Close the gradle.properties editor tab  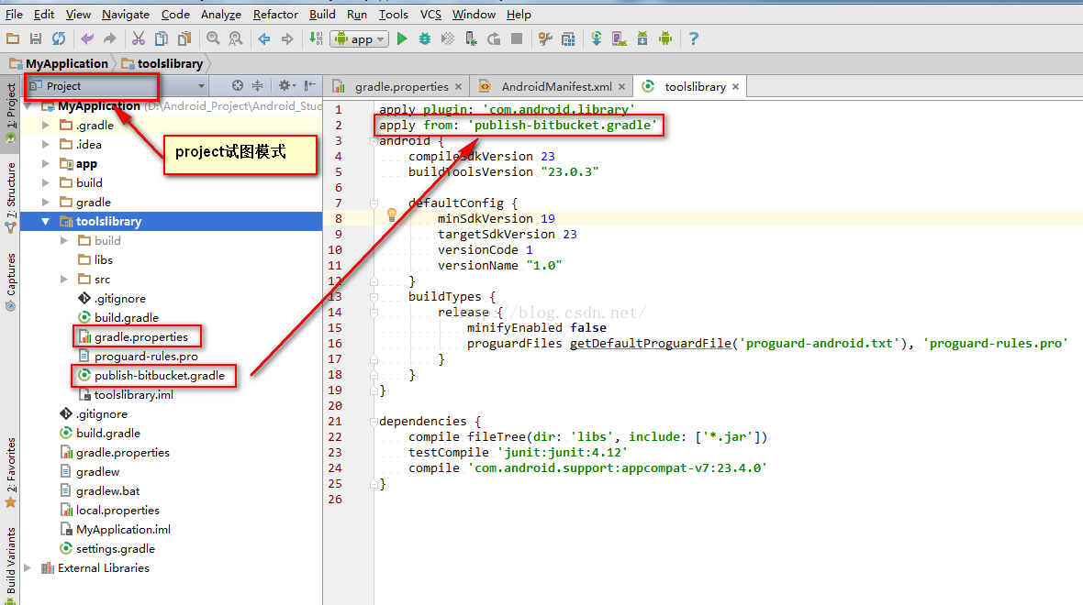pyautogui.click(x=458, y=86)
